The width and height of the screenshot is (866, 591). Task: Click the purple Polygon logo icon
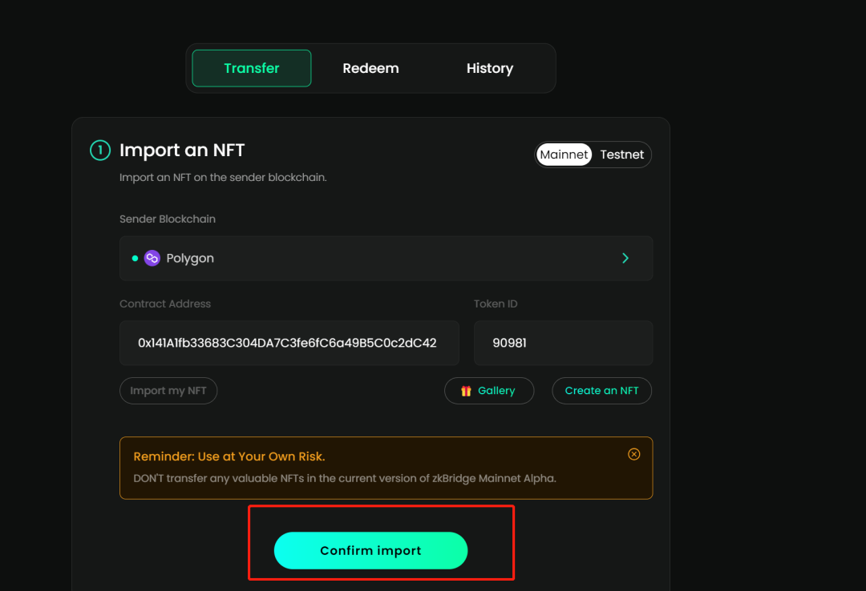[152, 258]
